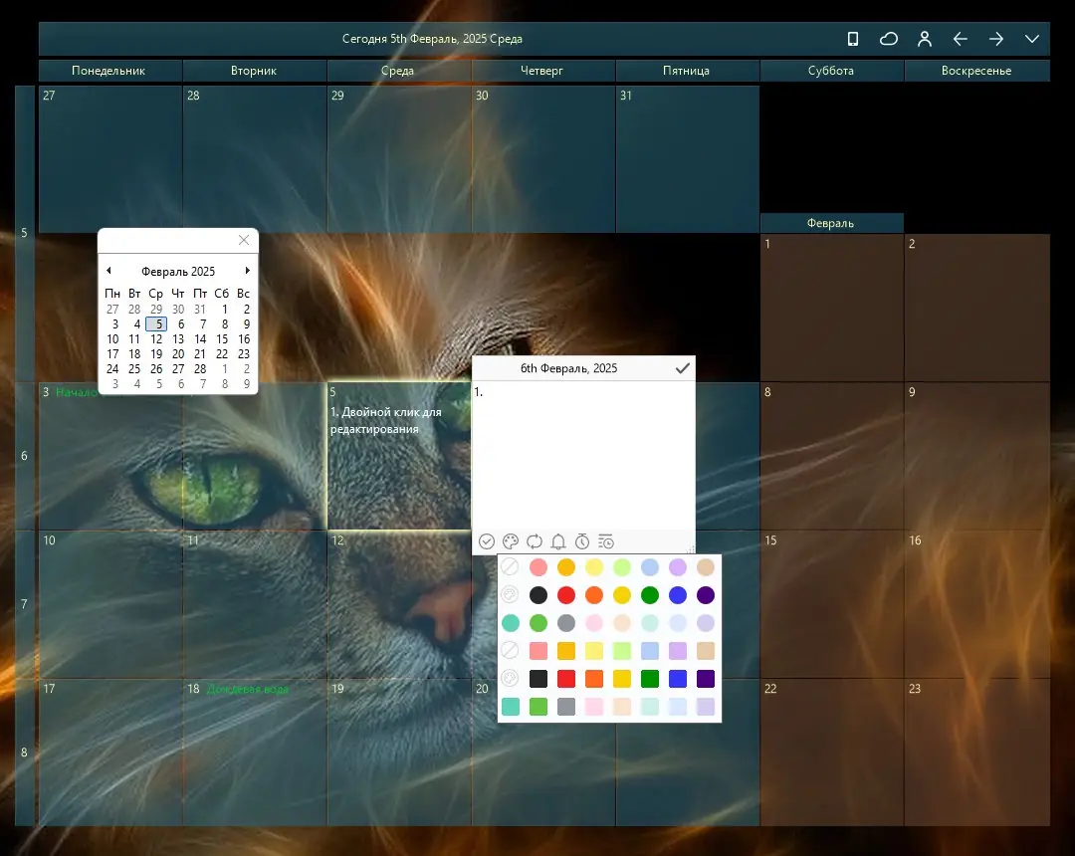
Task: Click into the note text area at '1.'
Action: click(583, 456)
